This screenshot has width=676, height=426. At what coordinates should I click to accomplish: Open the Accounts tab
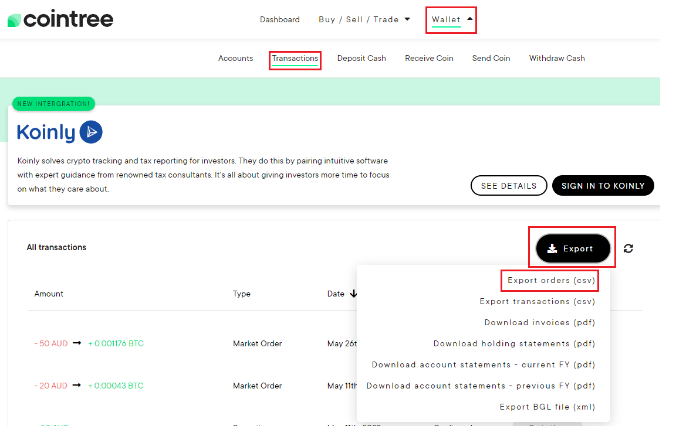click(235, 58)
